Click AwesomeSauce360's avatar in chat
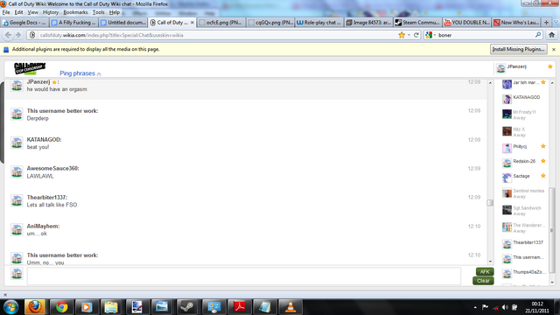Screen dimensions: 560x315 click(17, 171)
